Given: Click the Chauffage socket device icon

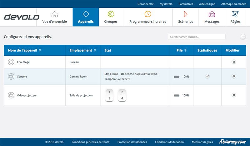Looking at the screenshot, I should 11,62.
